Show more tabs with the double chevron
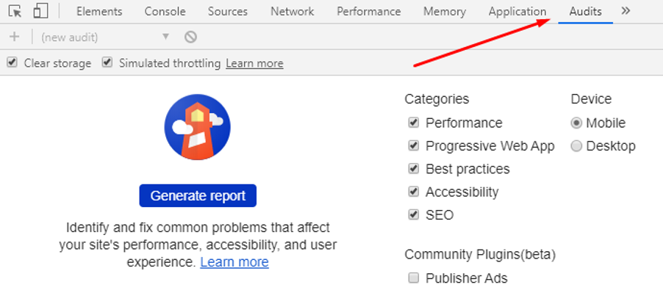 point(626,11)
